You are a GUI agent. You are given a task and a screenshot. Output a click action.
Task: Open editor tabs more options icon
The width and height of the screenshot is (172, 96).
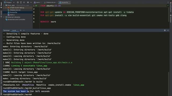point(168,2)
